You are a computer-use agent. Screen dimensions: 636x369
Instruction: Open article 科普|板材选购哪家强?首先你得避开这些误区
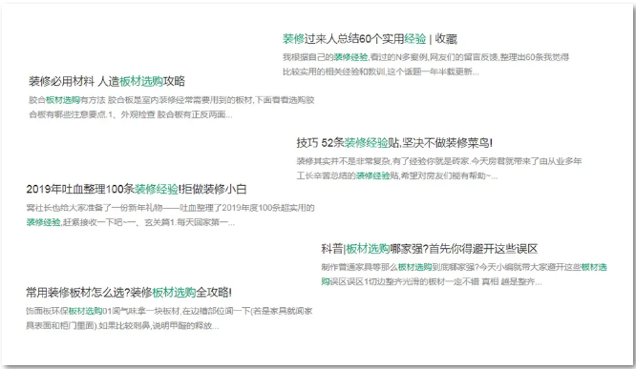point(429,249)
